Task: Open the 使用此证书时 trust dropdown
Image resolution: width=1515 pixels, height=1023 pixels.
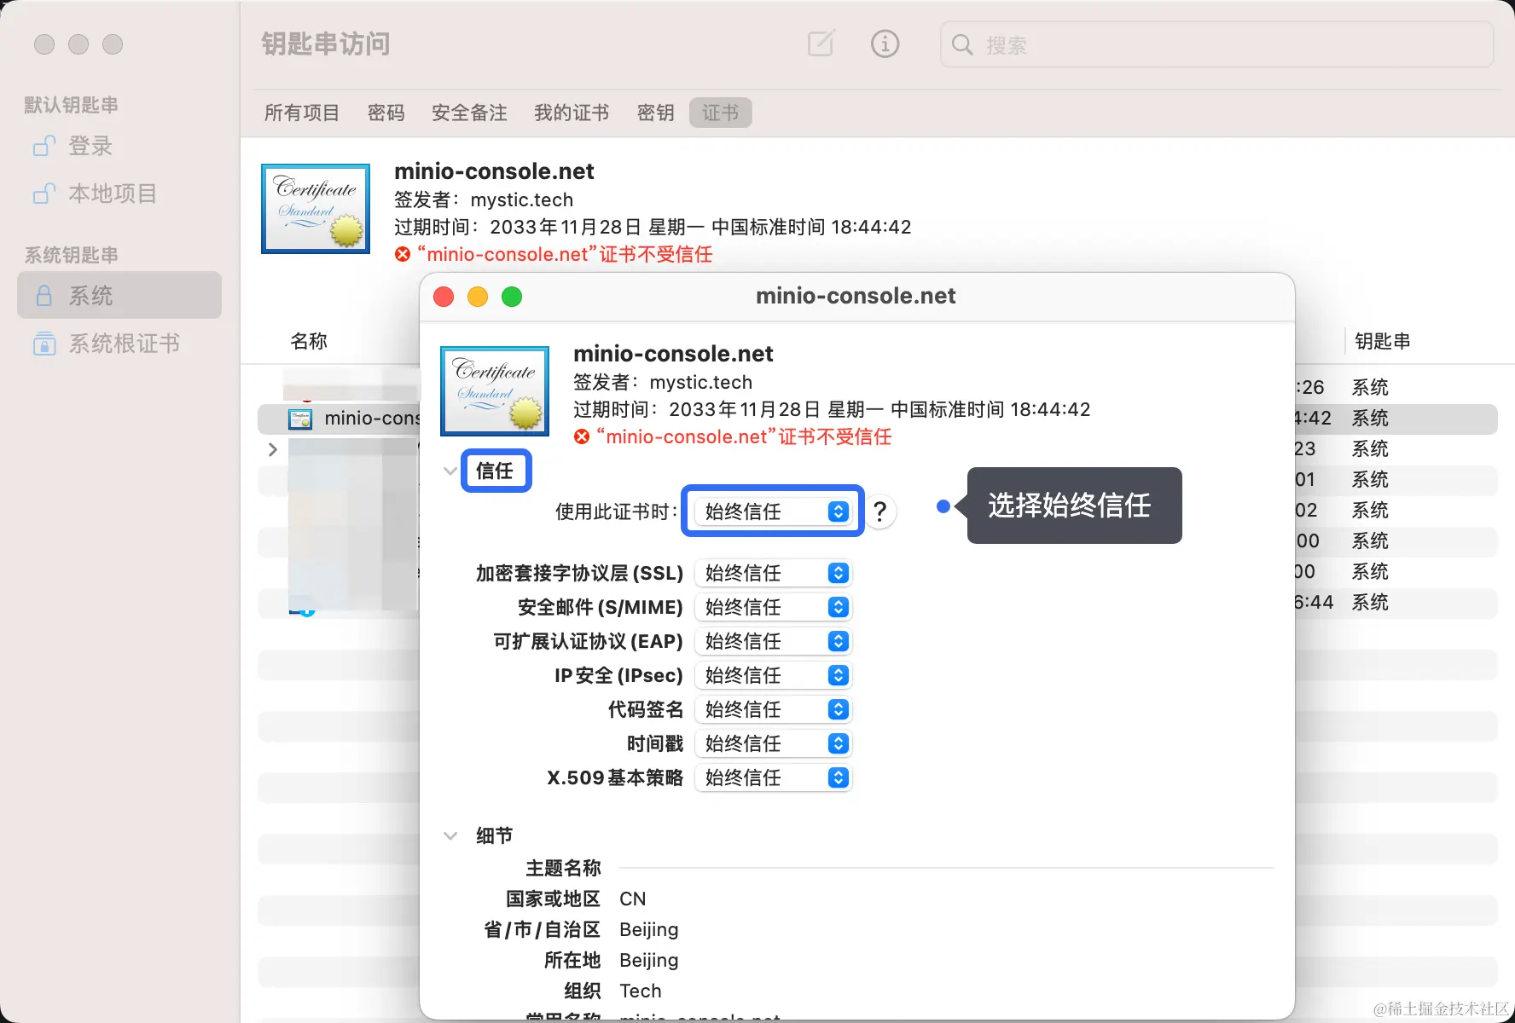Action: [773, 511]
